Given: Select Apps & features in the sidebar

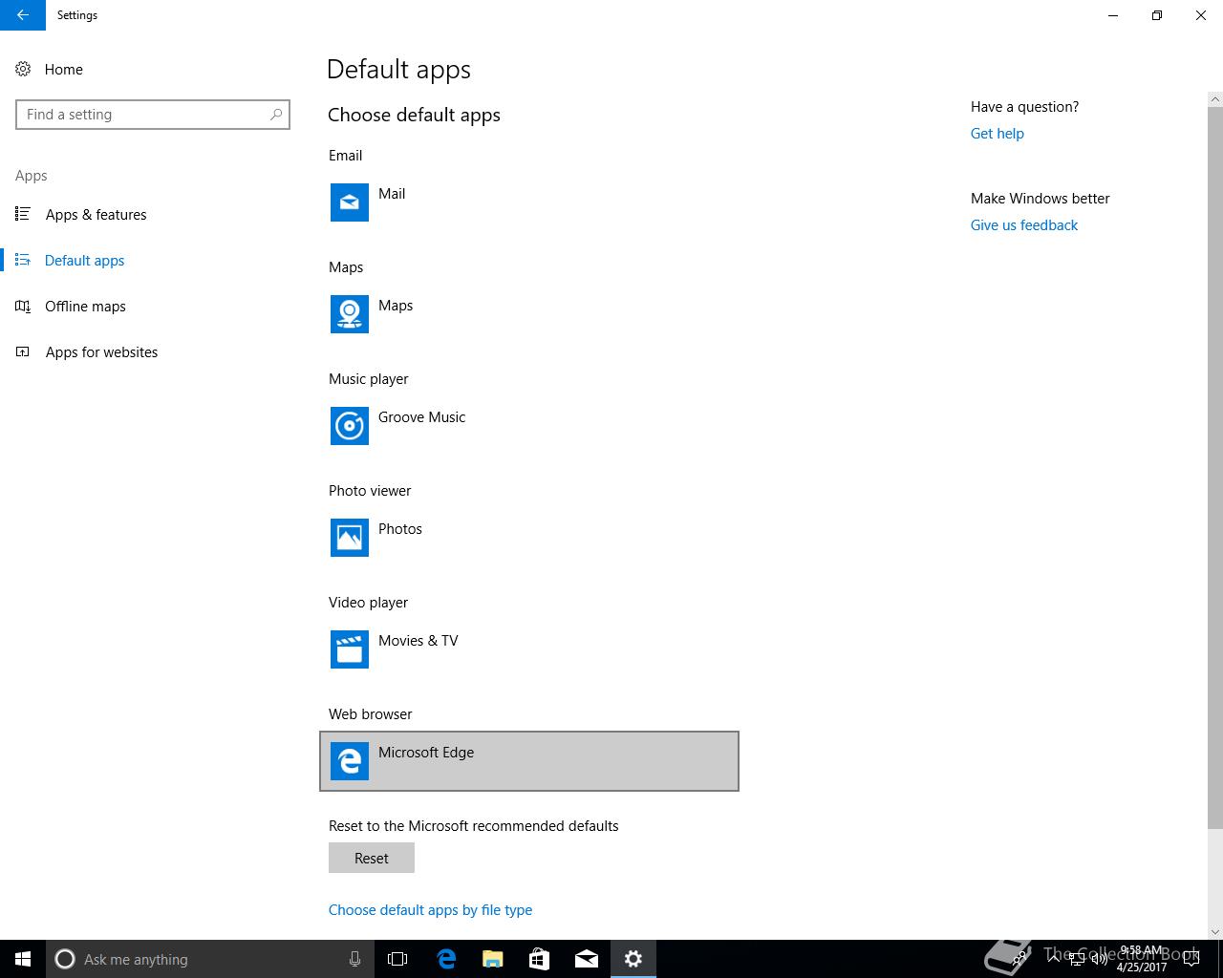Looking at the screenshot, I should click(x=153, y=214).
